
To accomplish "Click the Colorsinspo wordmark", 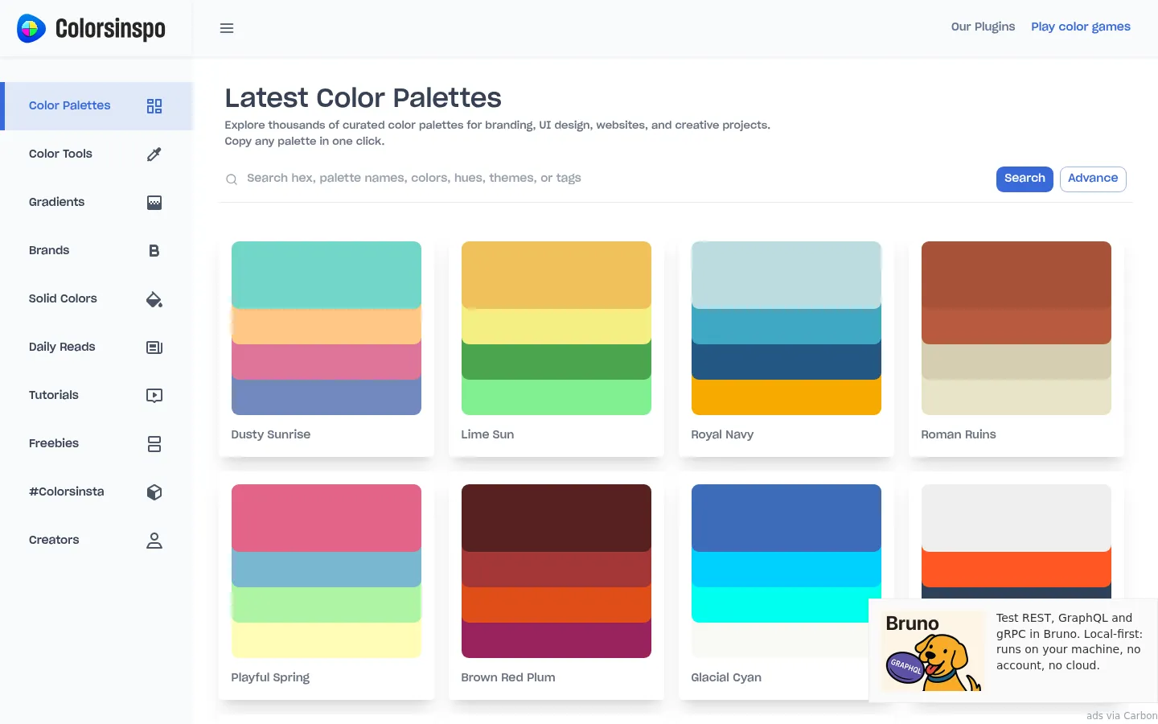I will tap(110, 29).
